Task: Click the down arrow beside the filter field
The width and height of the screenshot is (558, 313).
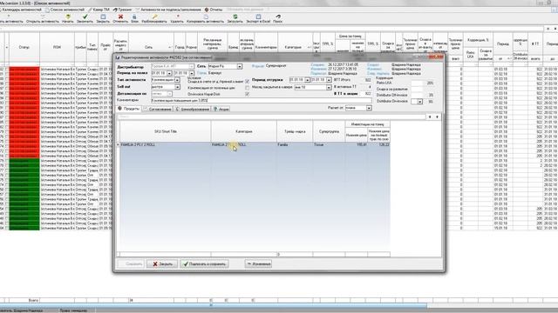Action: pyautogui.click(x=437, y=117)
